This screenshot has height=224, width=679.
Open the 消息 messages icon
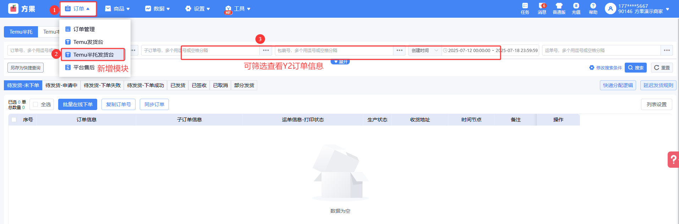(x=542, y=6)
